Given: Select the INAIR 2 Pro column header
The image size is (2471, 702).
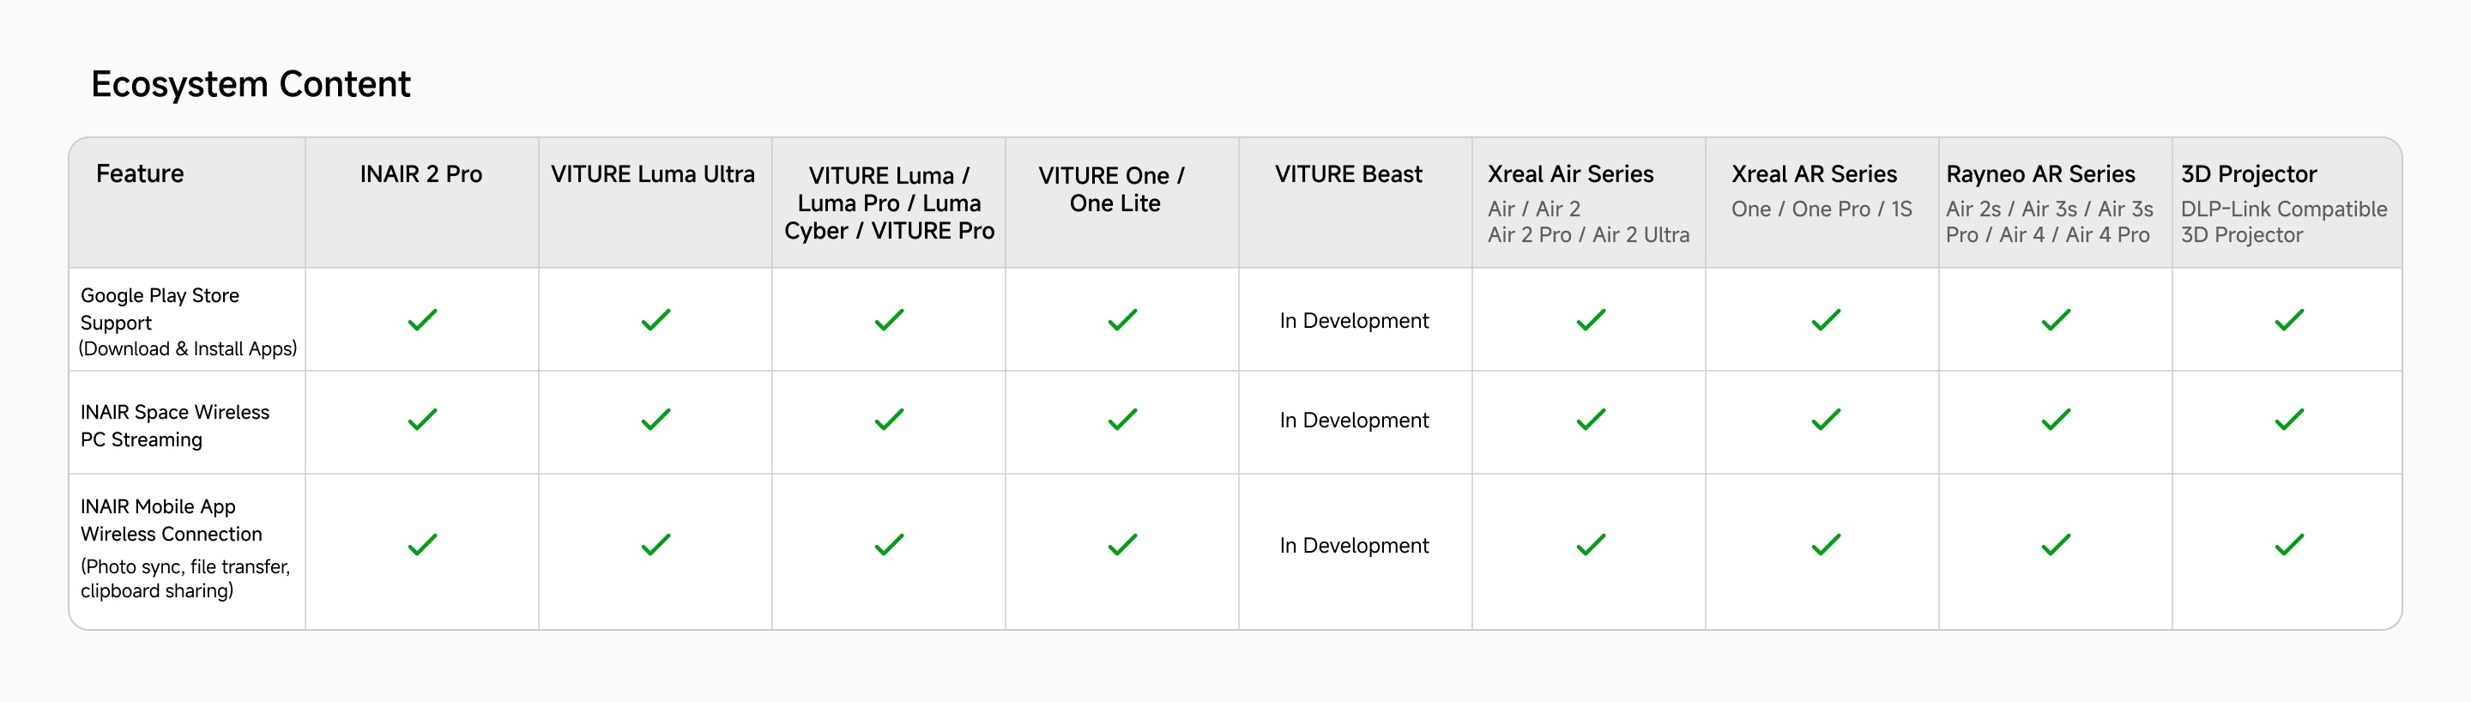Looking at the screenshot, I should click(x=421, y=174).
